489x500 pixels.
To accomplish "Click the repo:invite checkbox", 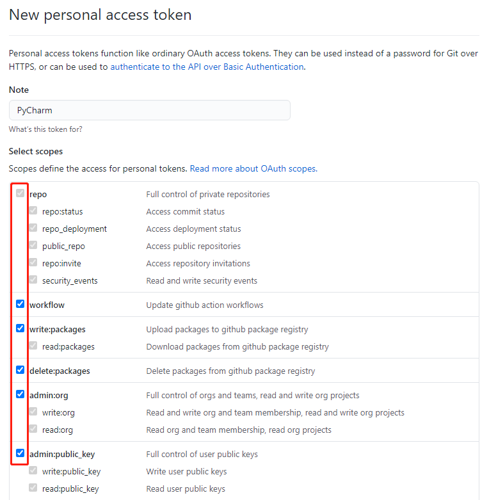I will tap(33, 262).
